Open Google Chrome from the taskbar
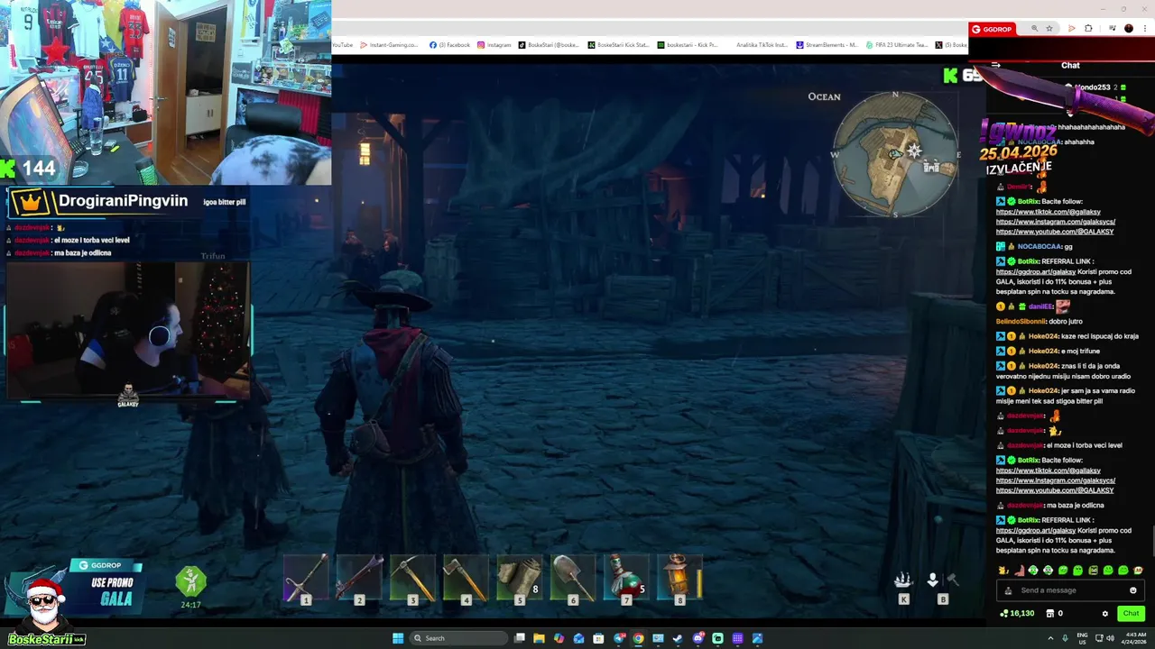Image resolution: width=1155 pixels, height=649 pixels. pos(638,638)
